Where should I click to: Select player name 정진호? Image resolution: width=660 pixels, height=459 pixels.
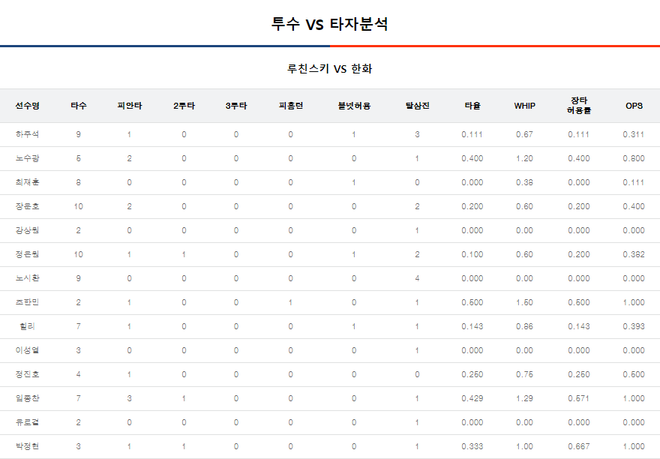pyautogui.click(x=27, y=374)
